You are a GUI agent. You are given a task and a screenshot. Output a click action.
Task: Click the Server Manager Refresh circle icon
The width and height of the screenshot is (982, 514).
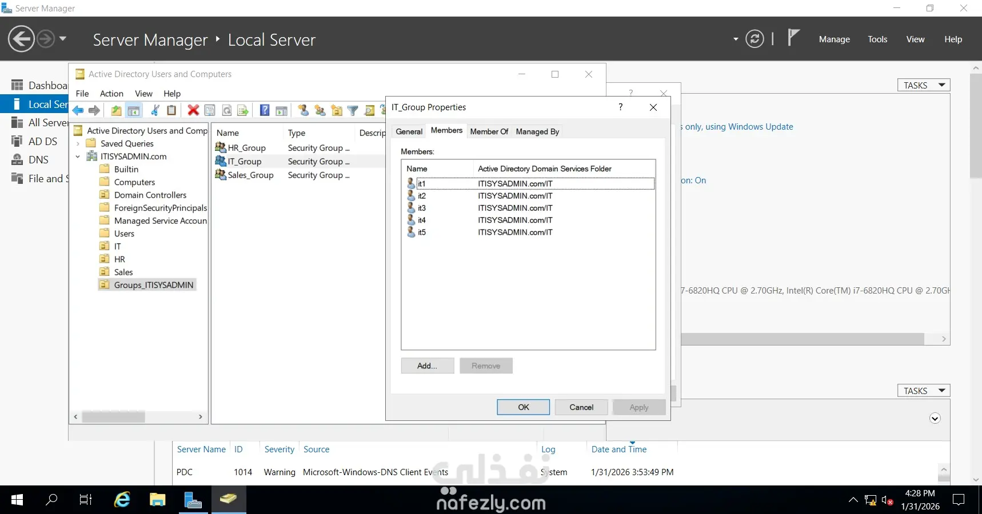(x=755, y=39)
